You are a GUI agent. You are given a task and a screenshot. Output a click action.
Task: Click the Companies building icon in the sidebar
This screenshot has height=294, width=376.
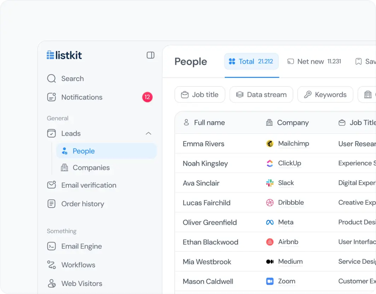[64, 167]
